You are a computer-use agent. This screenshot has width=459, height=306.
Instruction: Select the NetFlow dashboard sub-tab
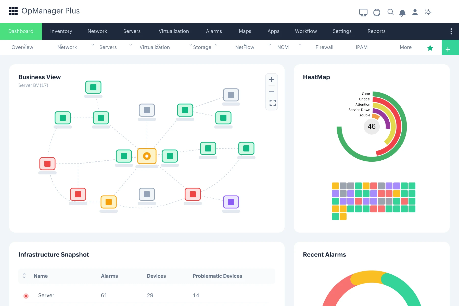[245, 47]
